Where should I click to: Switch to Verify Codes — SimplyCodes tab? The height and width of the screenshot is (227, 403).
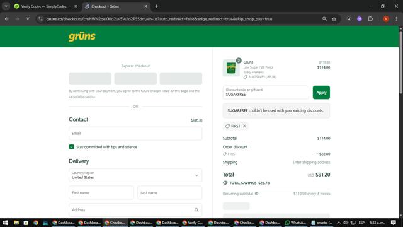tap(43, 6)
